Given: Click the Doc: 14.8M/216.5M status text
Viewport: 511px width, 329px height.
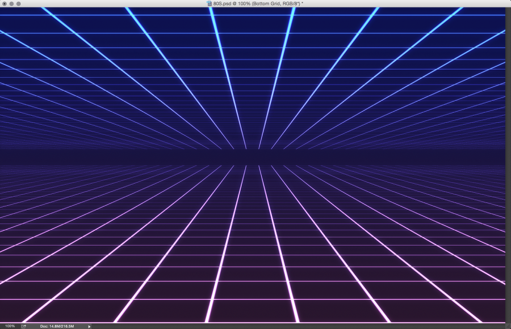Looking at the screenshot, I should tap(57, 326).
